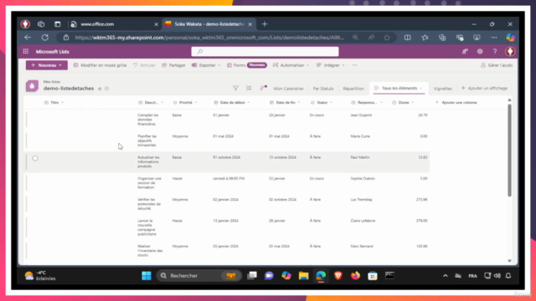Favorite the demo-listedetaches list with star
This screenshot has height=301, width=536.
pos(100,89)
